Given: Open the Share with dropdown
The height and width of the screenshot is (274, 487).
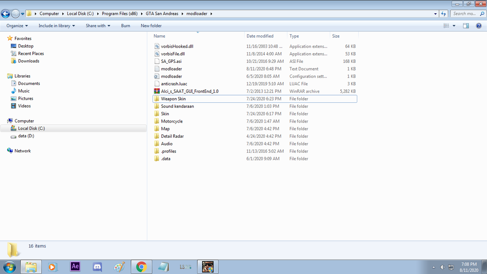Looking at the screenshot, I should (x=98, y=26).
